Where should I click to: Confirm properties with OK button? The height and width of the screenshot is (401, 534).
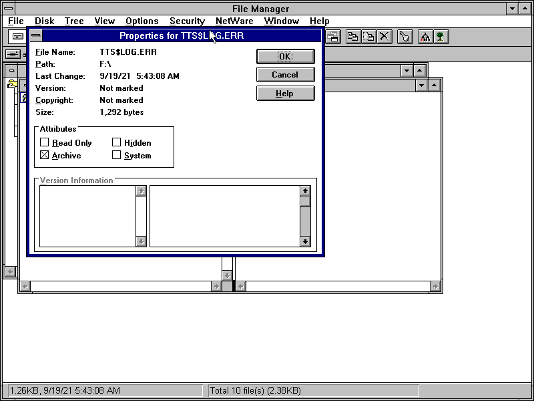coord(286,56)
